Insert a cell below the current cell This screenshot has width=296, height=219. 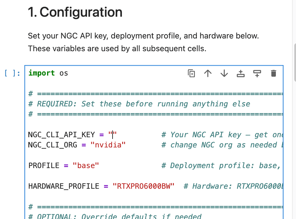point(257,73)
